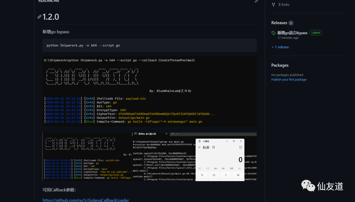Screen dimensions: 355x202
Task: Click the releases count badge showing 2
Action: click(x=291, y=23)
